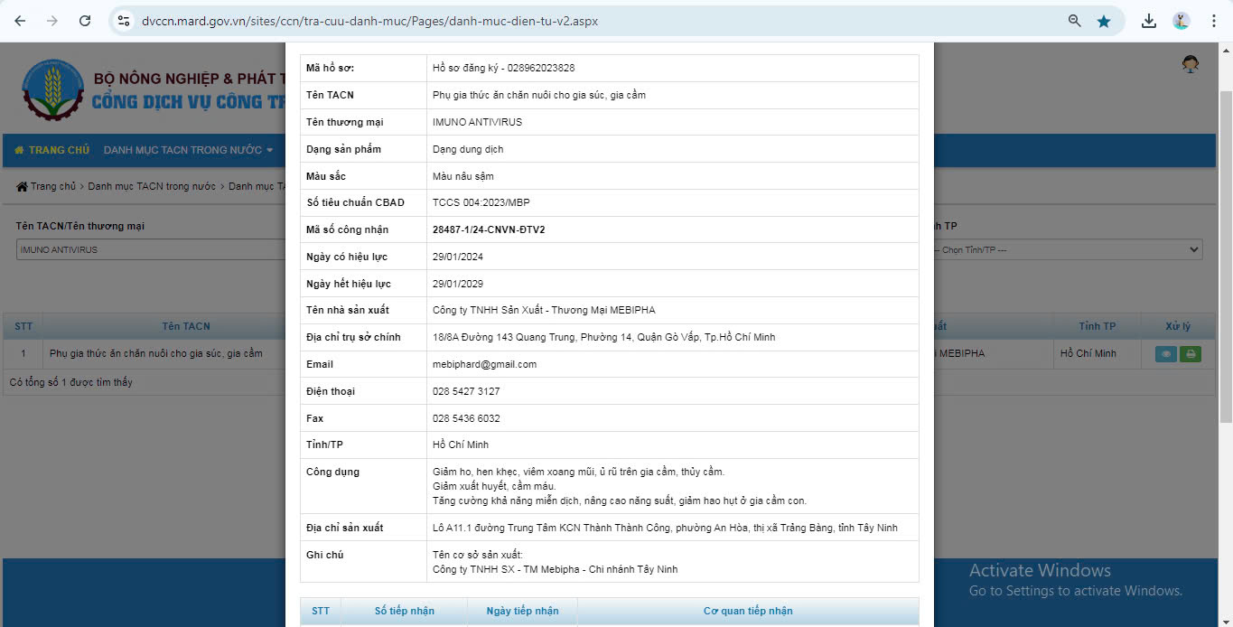Click the Dạng dung dịch product form value
Image resolution: width=1233 pixels, height=627 pixels.
(x=468, y=149)
